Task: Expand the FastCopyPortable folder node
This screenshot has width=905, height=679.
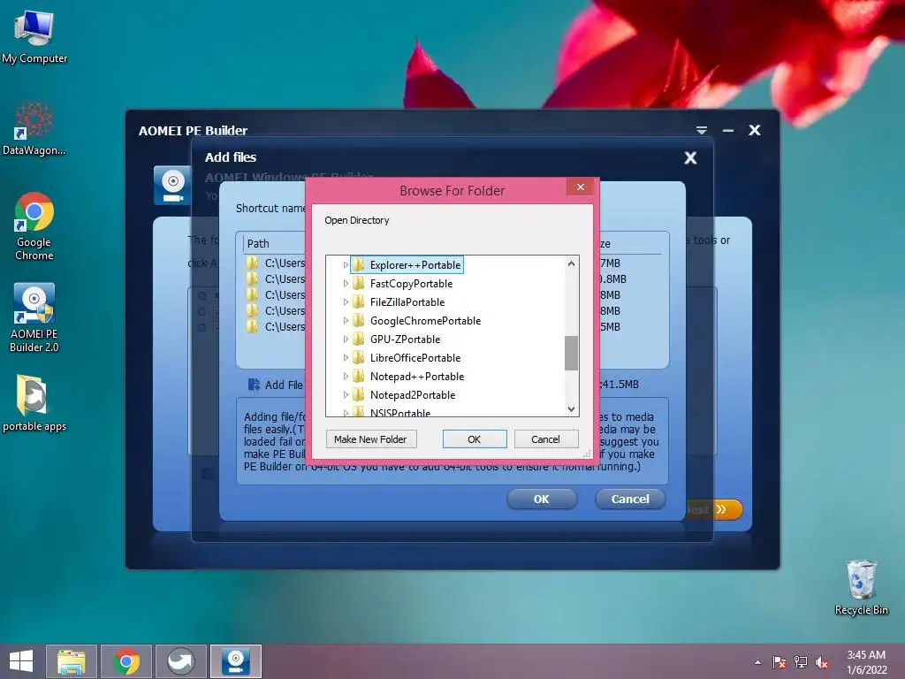Action: [x=346, y=284]
